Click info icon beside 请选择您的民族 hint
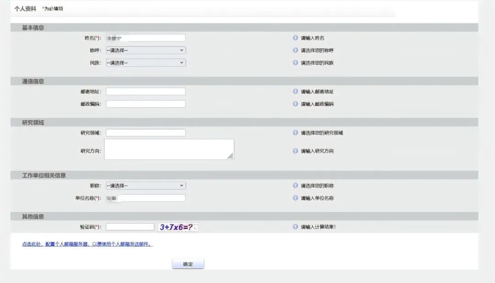 click(296, 63)
